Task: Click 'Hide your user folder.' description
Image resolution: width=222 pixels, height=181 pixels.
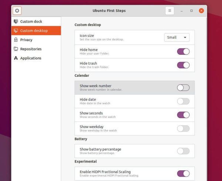Action: (94, 54)
